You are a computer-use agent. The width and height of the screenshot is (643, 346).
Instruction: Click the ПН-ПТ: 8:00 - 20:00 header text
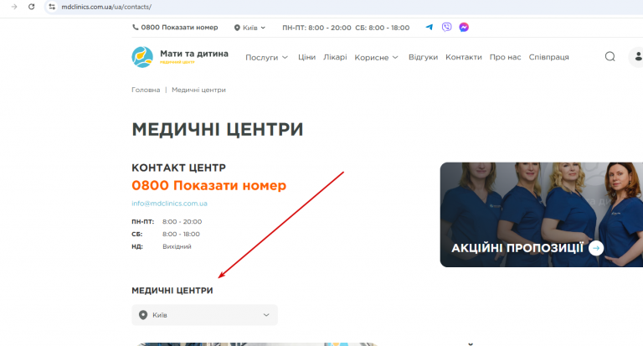click(x=316, y=28)
